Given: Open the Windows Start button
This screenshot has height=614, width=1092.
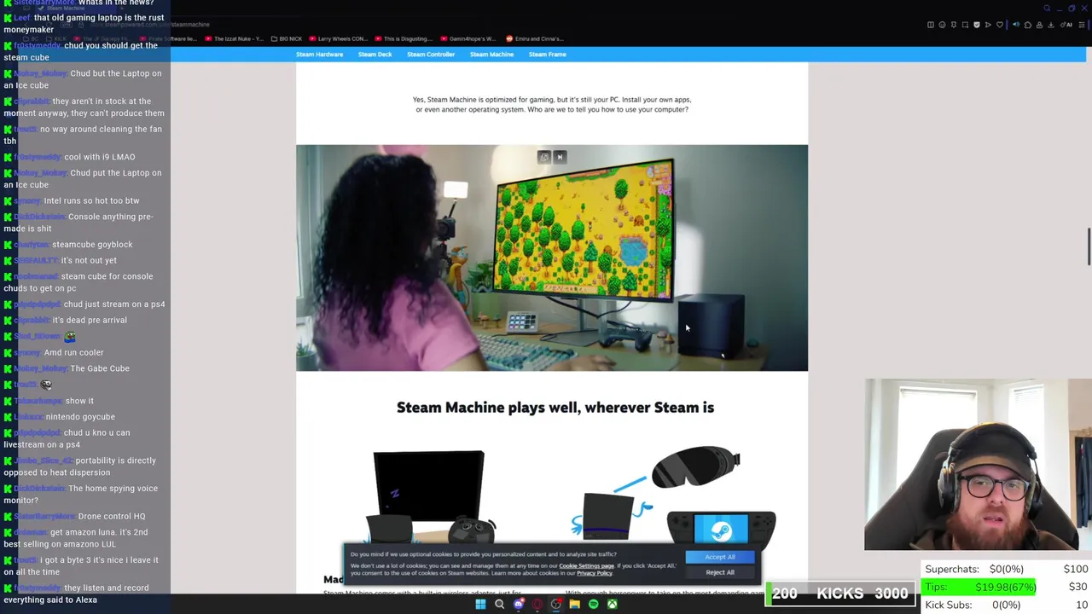Looking at the screenshot, I should [480, 605].
